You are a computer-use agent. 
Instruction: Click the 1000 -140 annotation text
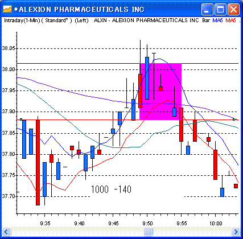coord(111,189)
